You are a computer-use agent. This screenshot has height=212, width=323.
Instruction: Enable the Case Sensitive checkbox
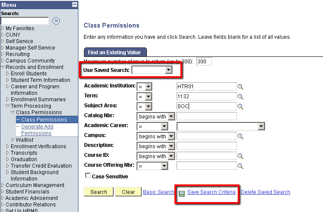(x=88, y=175)
